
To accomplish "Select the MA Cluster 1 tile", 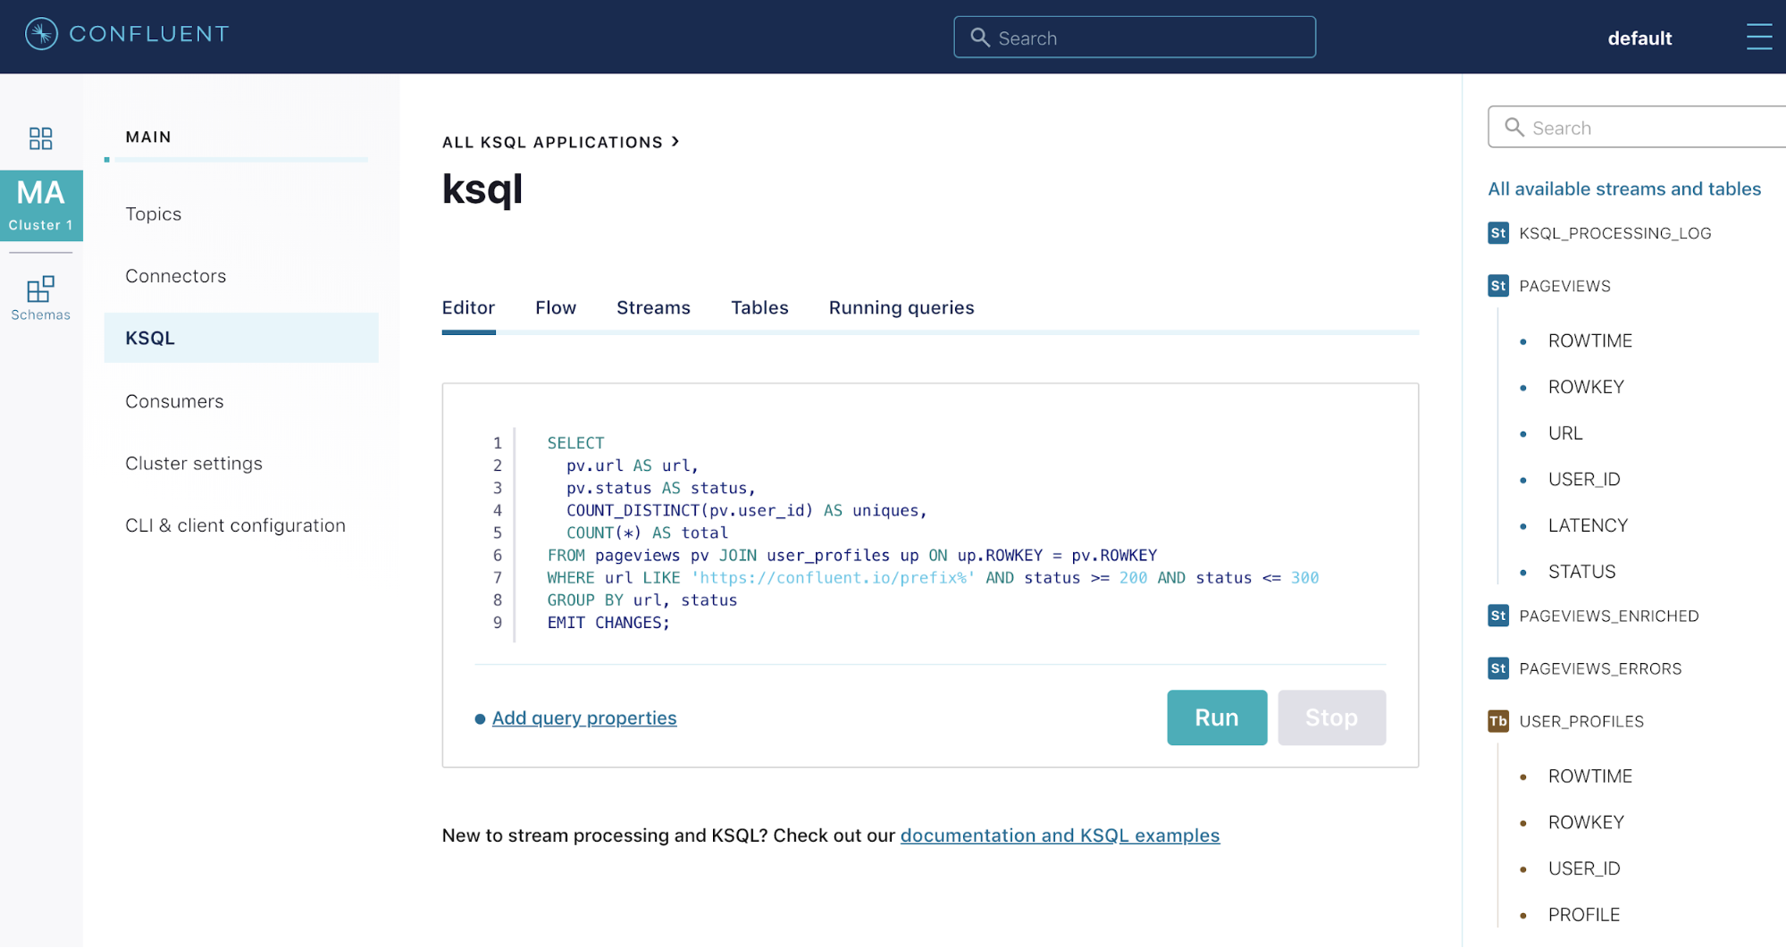I will pos(41,206).
